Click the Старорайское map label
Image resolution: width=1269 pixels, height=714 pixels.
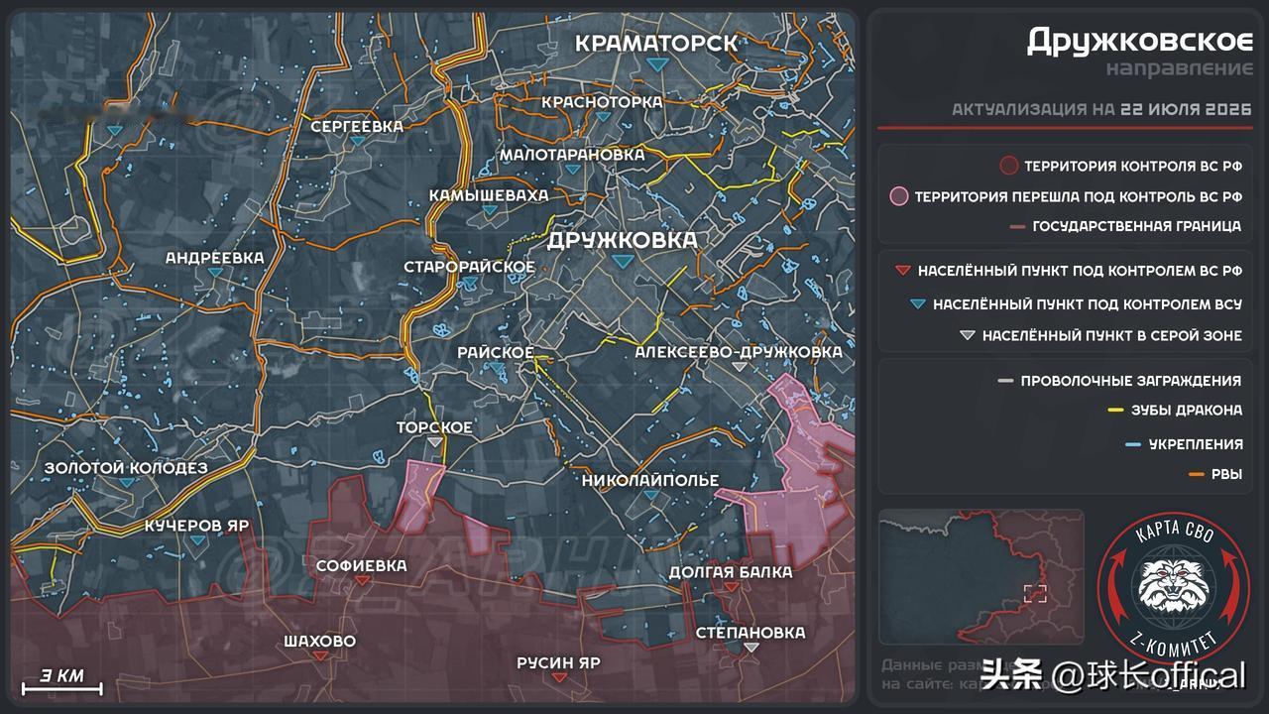point(470,267)
